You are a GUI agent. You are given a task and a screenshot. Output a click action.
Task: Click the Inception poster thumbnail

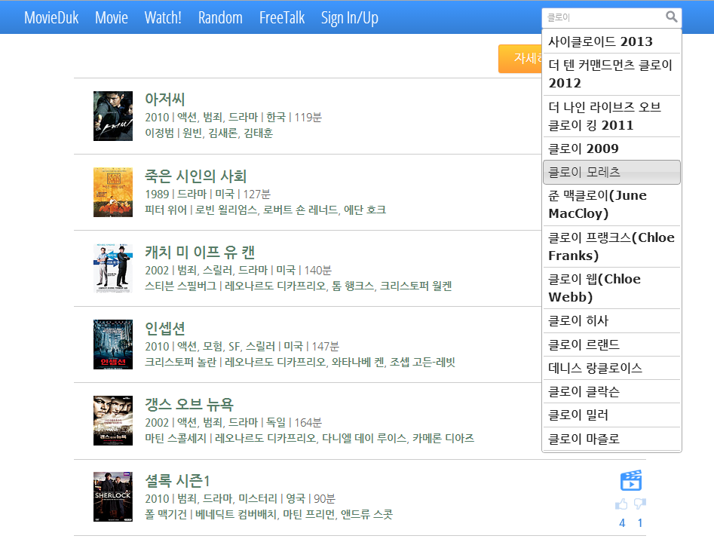[x=113, y=344]
